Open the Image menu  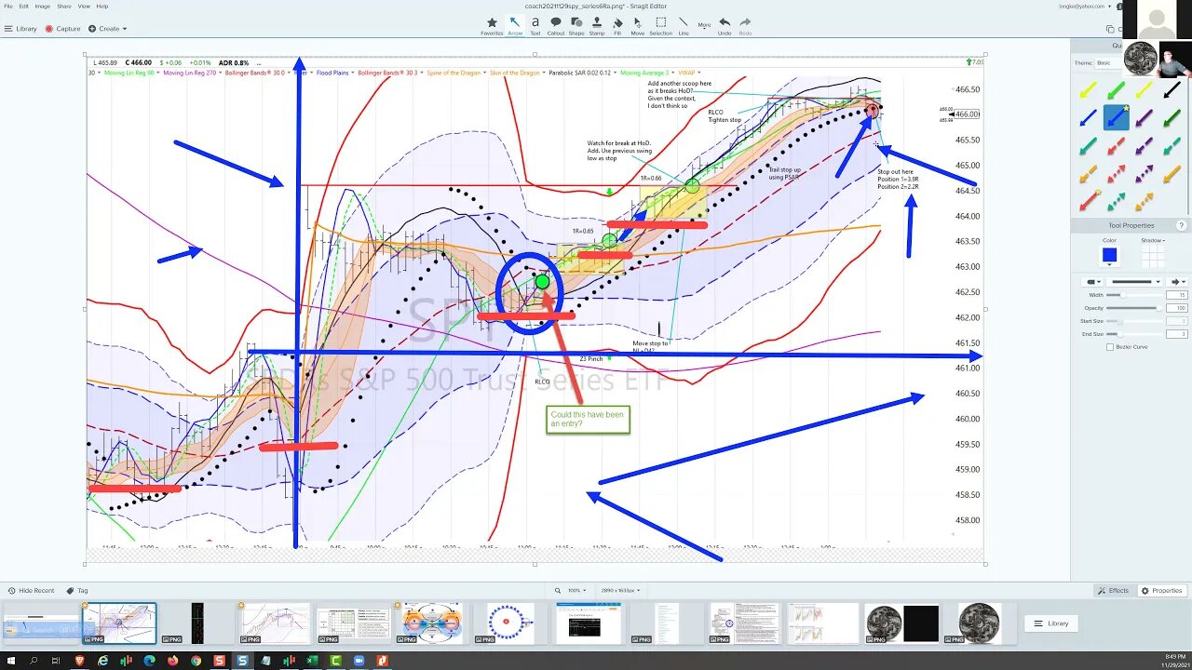point(43,7)
